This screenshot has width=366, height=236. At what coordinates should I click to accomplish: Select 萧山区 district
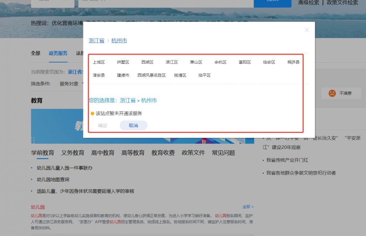pos(196,62)
